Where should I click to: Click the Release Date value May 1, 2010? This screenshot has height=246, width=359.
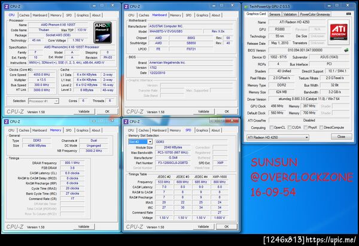[x=280, y=43]
